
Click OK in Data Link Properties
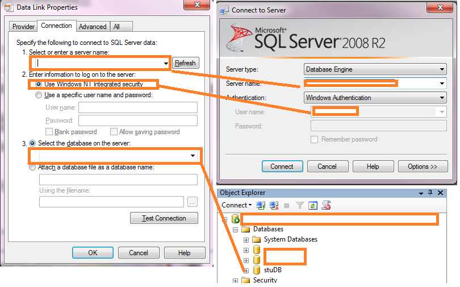93,253
